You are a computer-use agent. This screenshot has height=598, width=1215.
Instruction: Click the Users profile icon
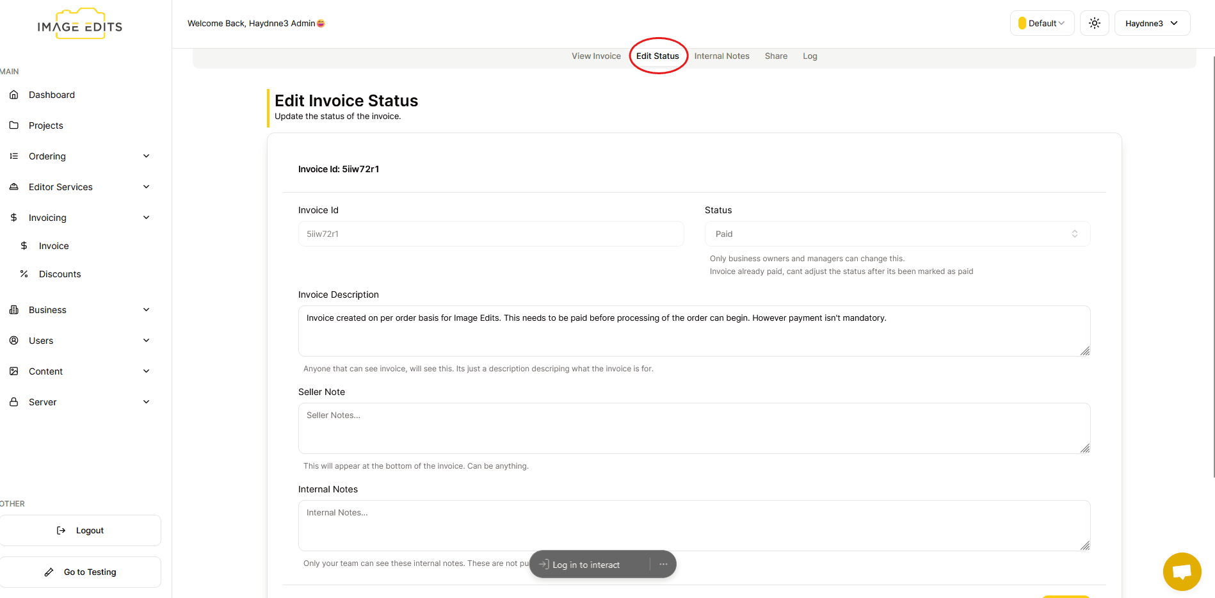(x=14, y=341)
